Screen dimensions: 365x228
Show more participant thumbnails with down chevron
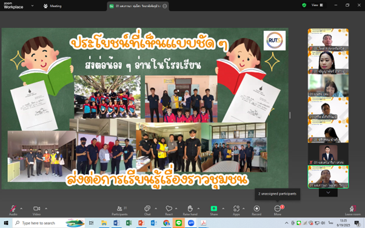328,193
